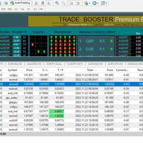This screenshot has width=143, height=143.
Task: Select the eurcad trade row
Action: (71, 125)
